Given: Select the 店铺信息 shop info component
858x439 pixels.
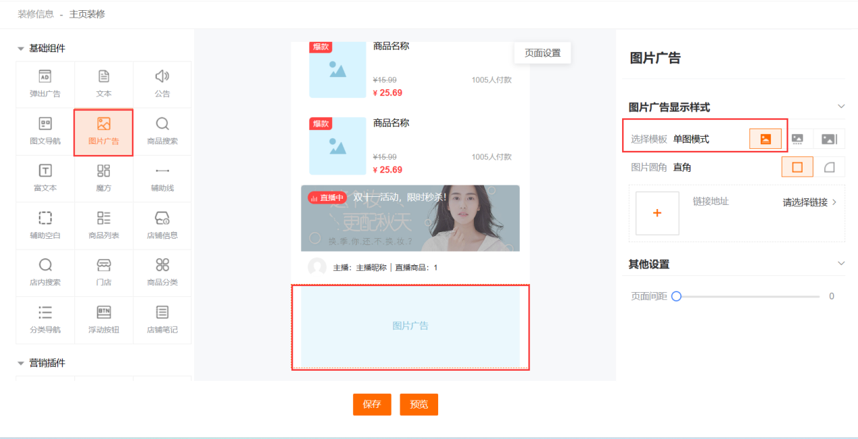Looking at the screenshot, I should point(162,225).
